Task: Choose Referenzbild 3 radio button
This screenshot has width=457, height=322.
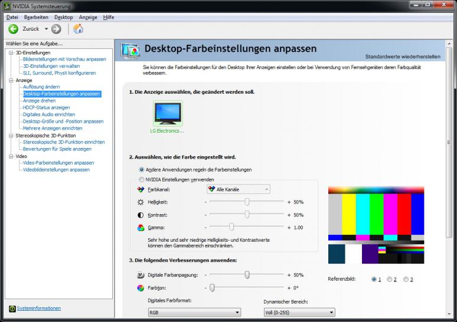Action: click(406, 279)
